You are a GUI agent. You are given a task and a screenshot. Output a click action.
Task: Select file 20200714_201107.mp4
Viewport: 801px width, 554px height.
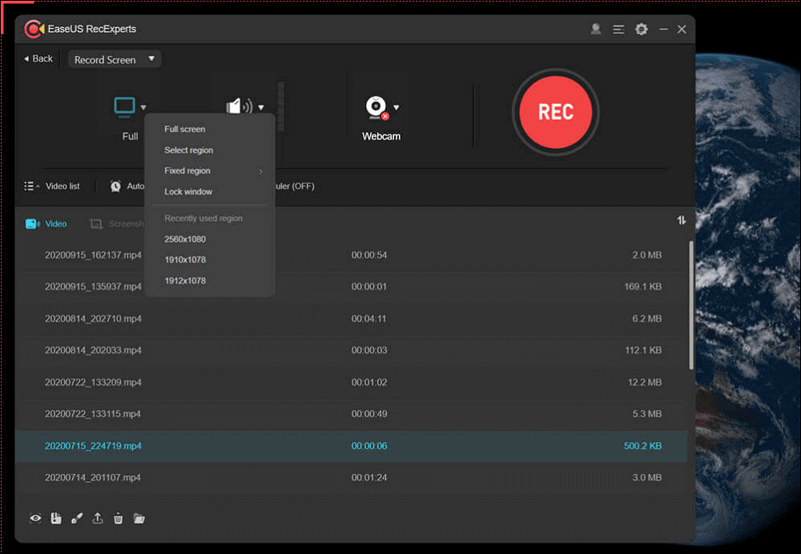(x=92, y=477)
